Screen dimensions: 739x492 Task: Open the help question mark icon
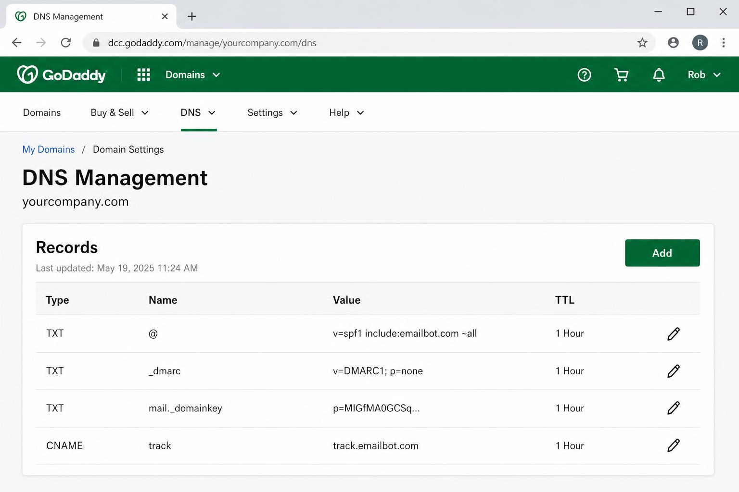(584, 74)
